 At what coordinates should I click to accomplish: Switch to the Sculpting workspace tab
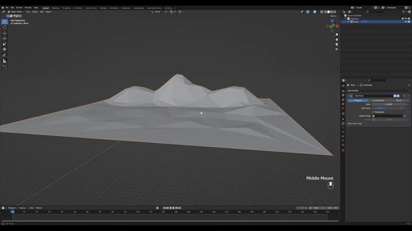tap(66, 8)
